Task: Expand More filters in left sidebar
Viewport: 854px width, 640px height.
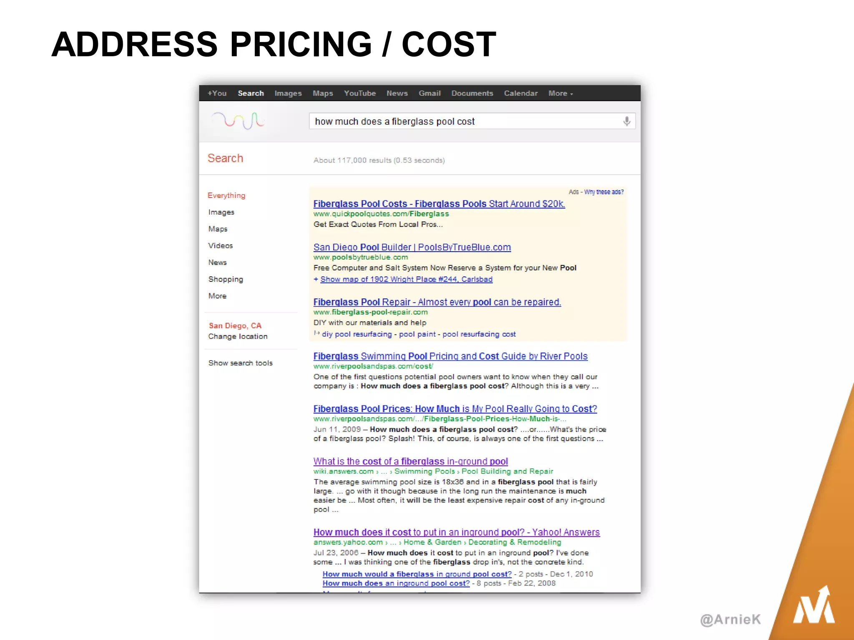Action: coord(217,296)
